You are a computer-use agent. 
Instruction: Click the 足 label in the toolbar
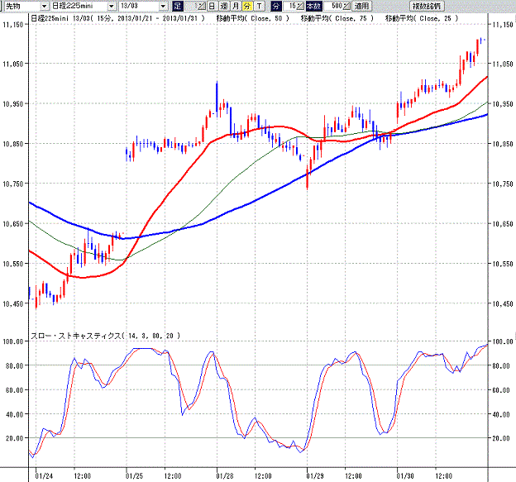178,6
